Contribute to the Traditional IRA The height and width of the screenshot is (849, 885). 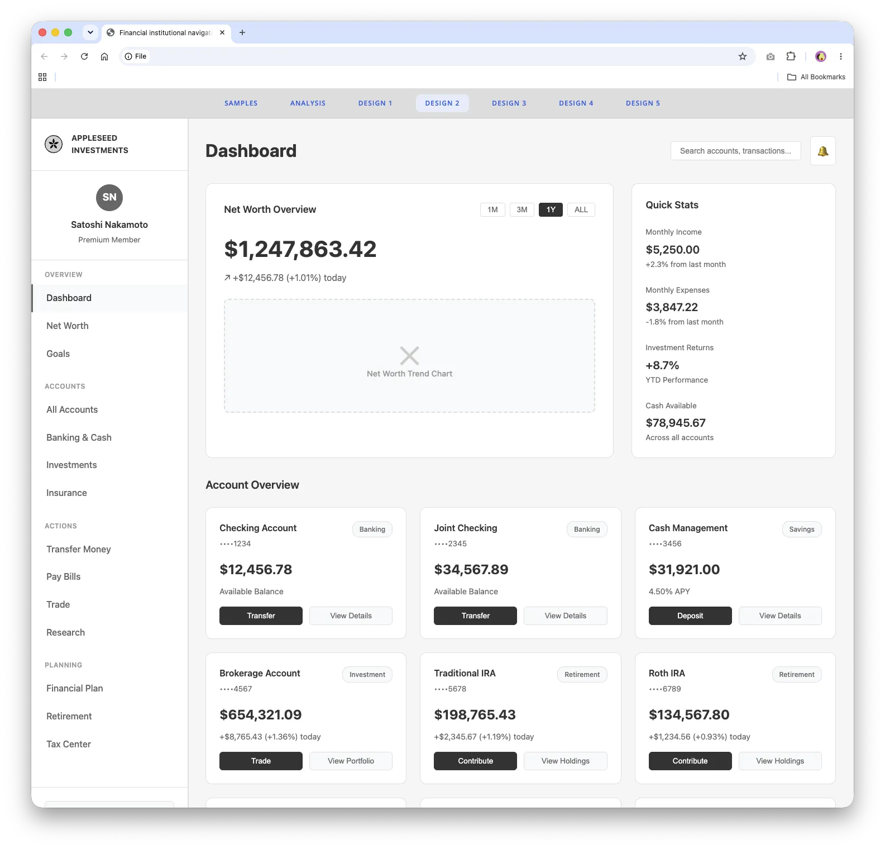476,761
